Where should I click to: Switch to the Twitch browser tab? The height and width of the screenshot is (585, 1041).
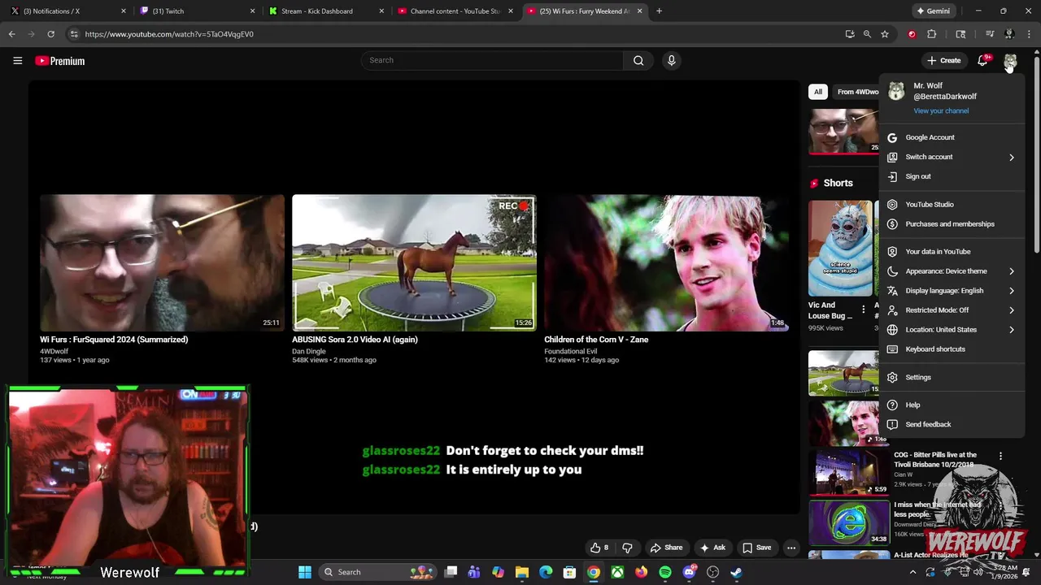tap(196, 11)
